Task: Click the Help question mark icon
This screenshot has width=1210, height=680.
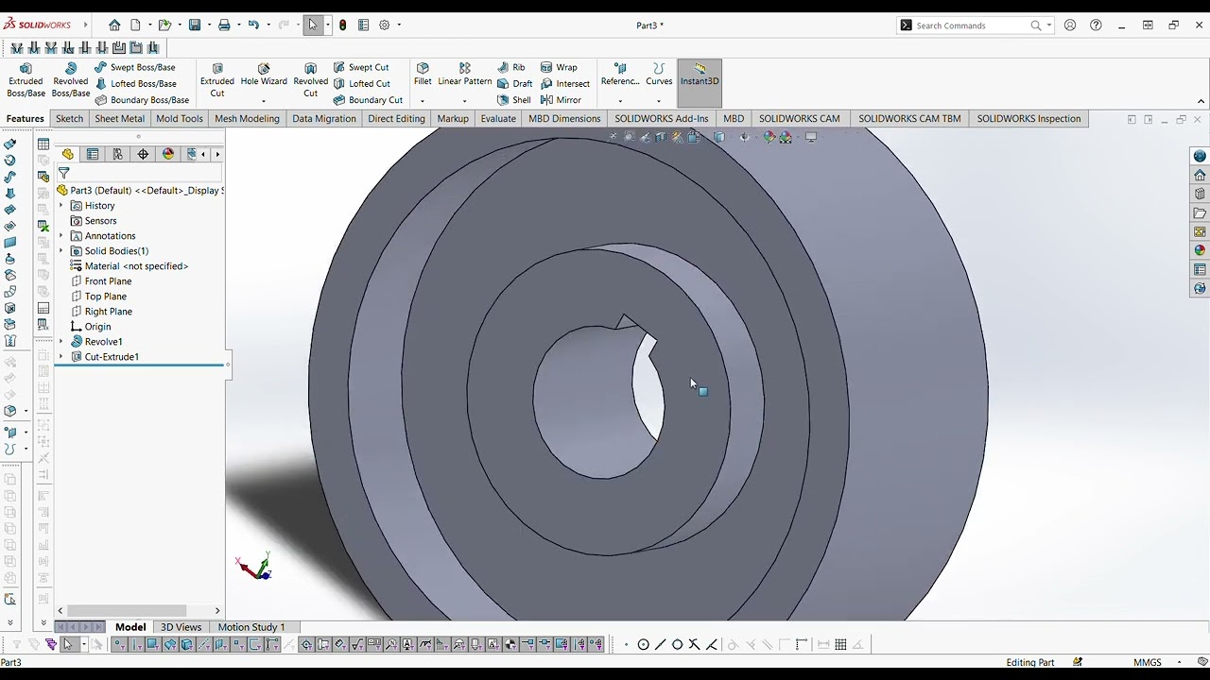Action: click(1096, 25)
